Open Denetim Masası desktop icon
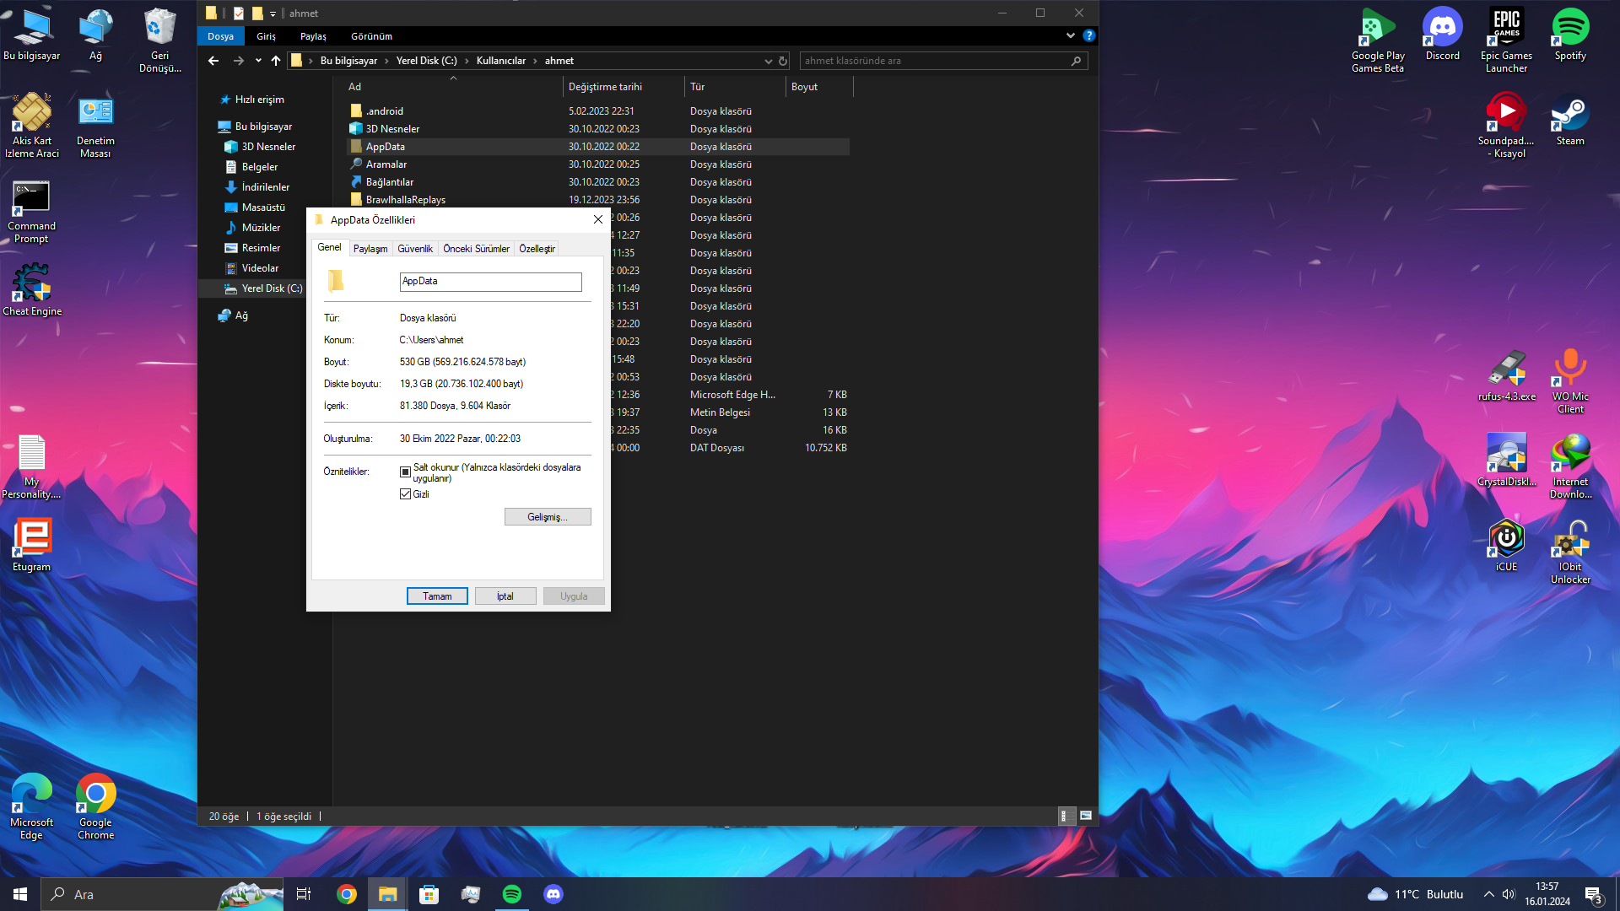Viewport: 1620px width, 911px height. tap(95, 125)
